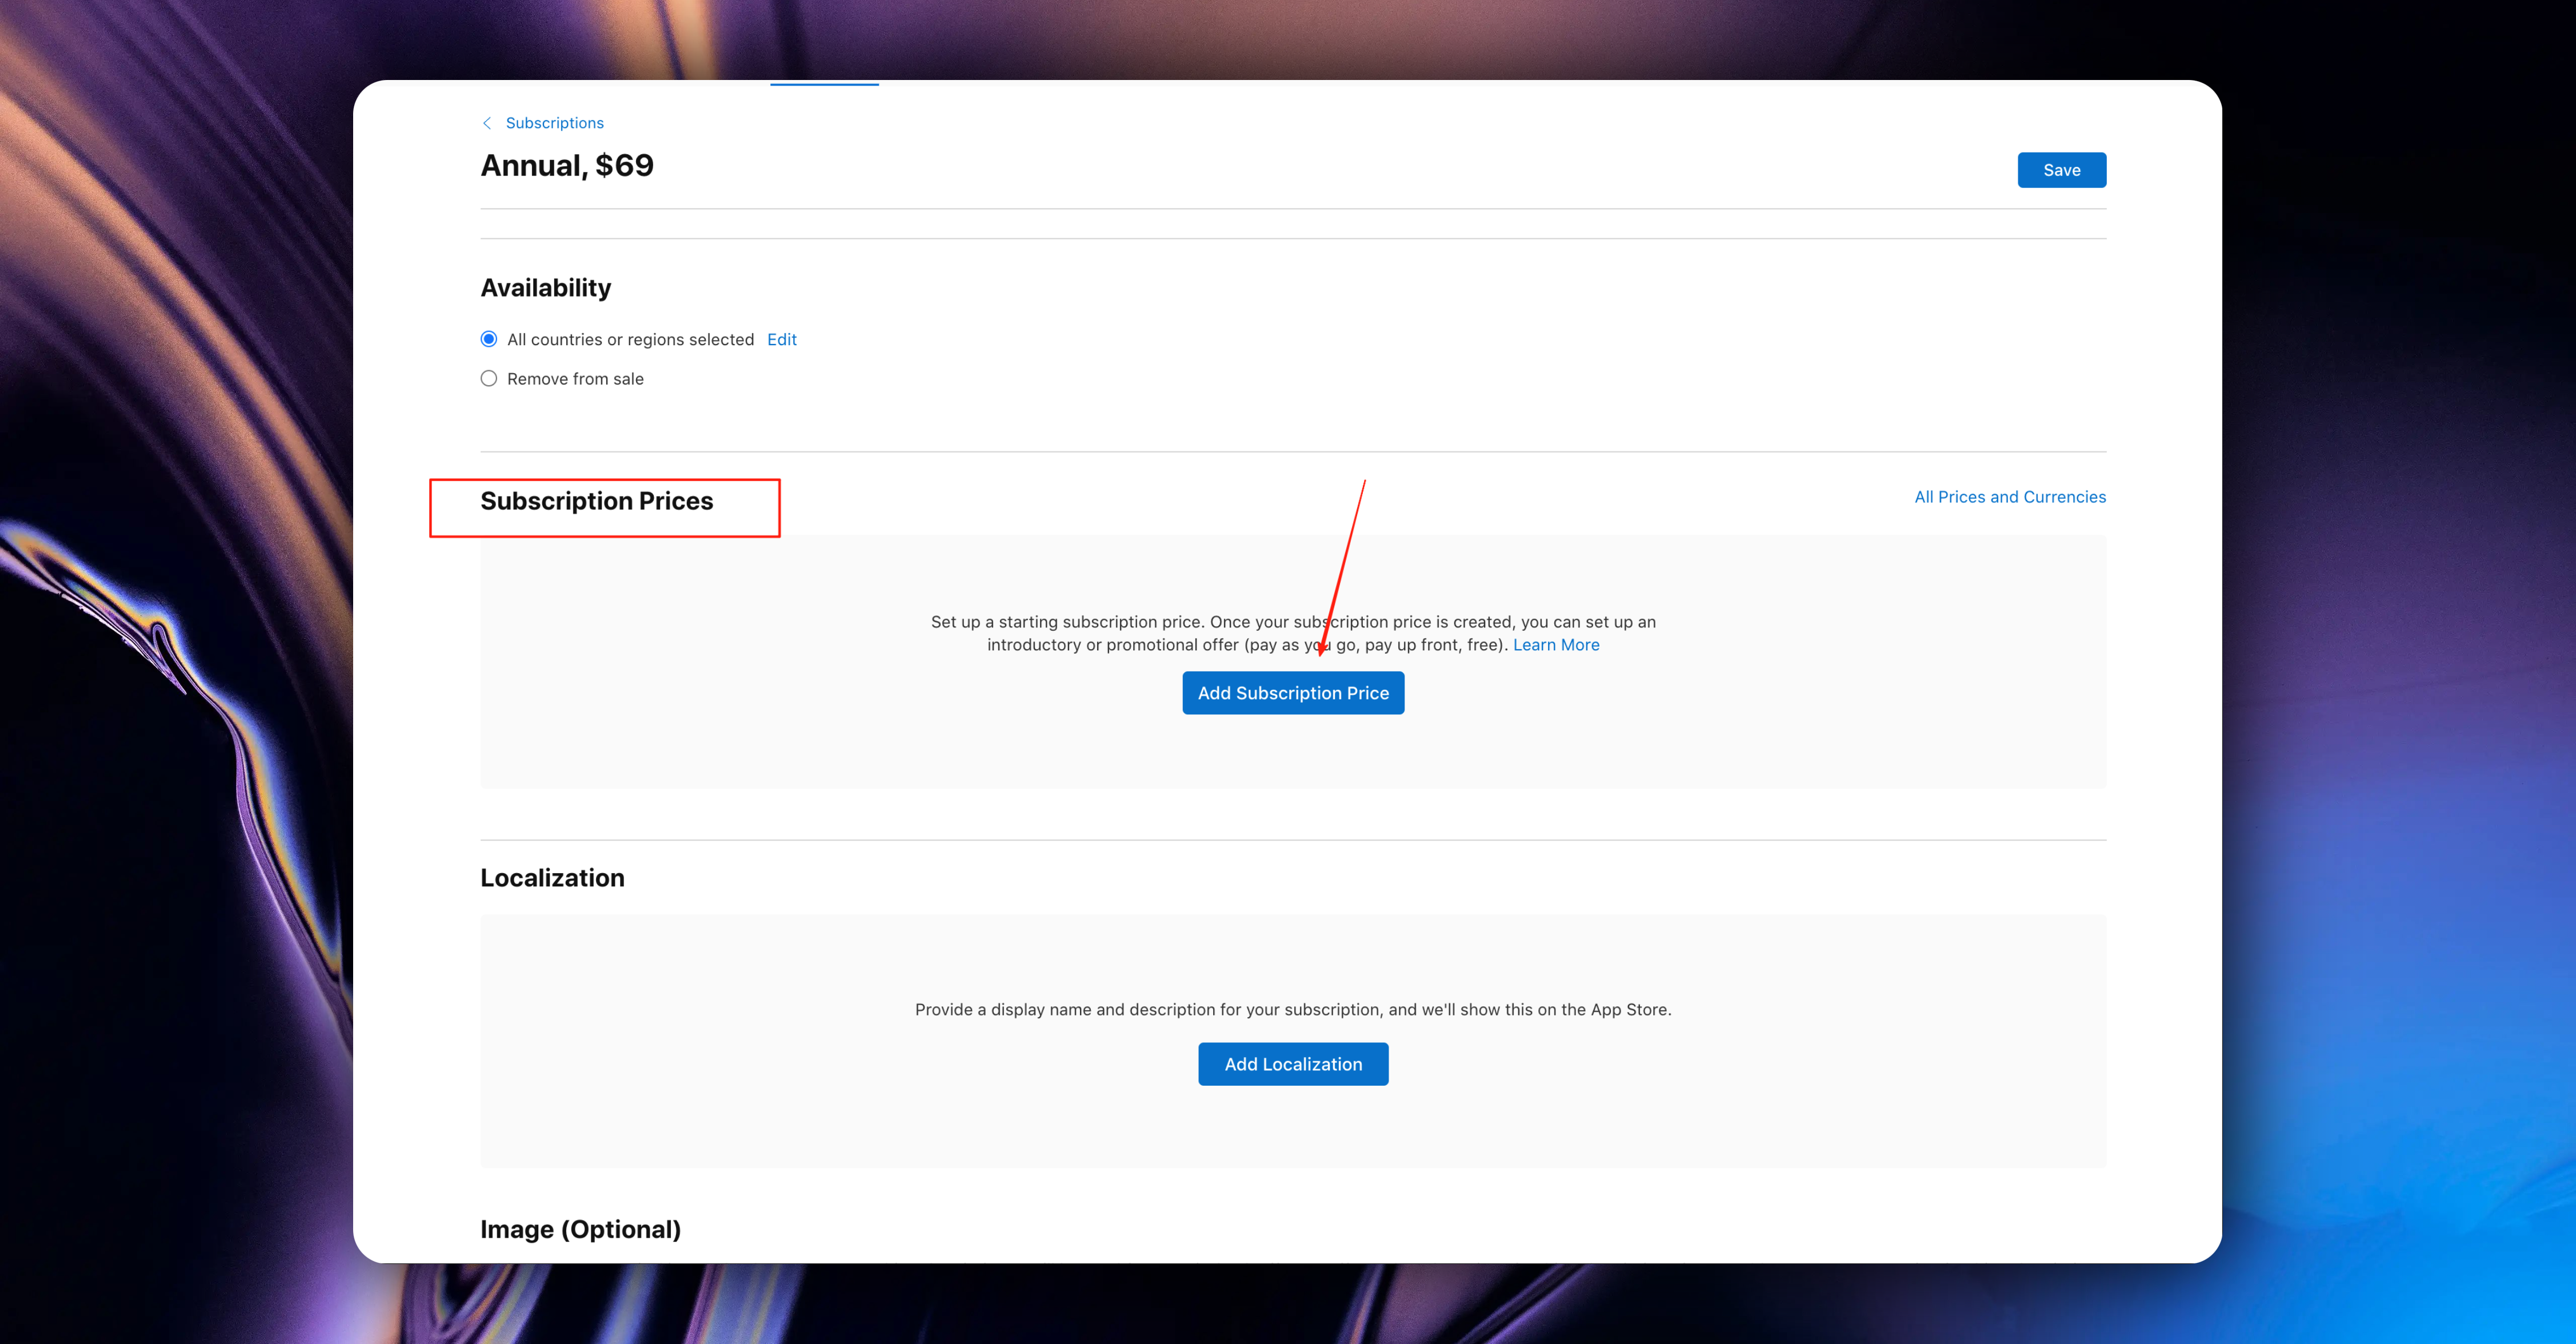Screen dimensions: 2576x1344
Task: Click the "Availability" section heading
Action: click(x=546, y=287)
